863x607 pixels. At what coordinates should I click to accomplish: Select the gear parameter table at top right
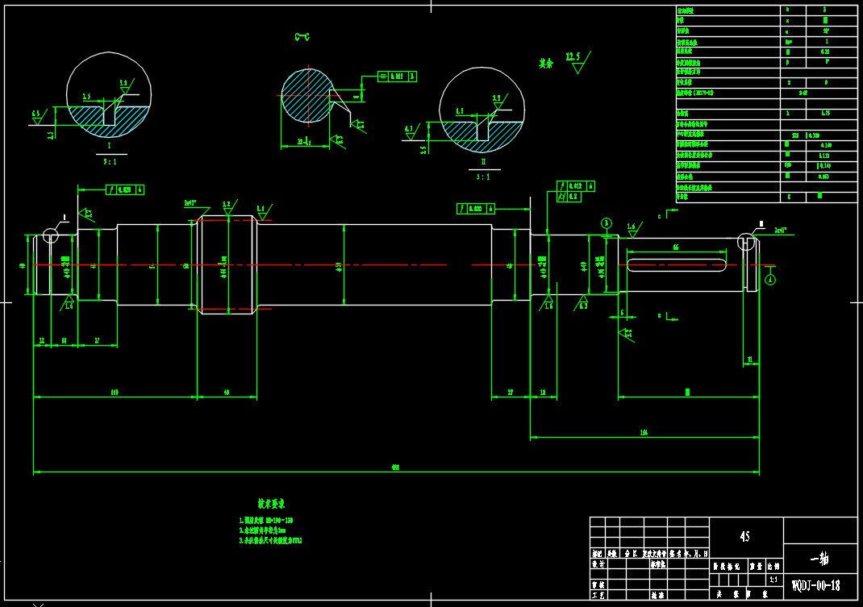coord(765,103)
